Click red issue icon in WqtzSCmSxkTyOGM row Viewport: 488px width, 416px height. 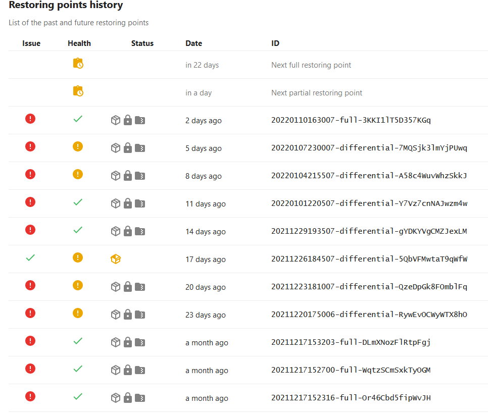(x=30, y=369)
